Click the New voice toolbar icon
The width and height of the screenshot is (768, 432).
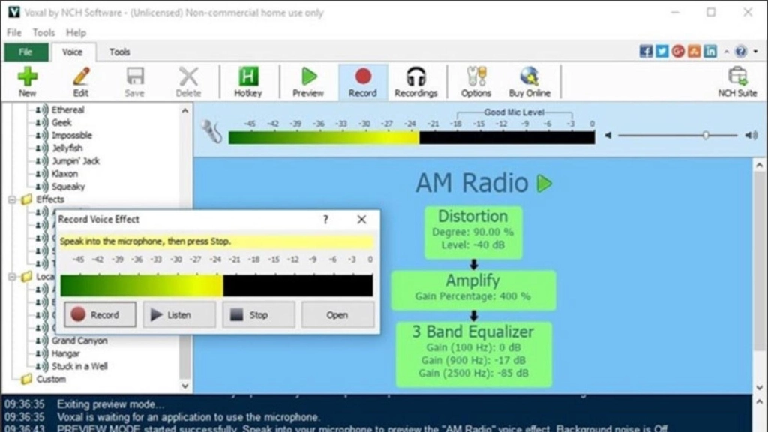pyautogui.click(x=28, y=81)
